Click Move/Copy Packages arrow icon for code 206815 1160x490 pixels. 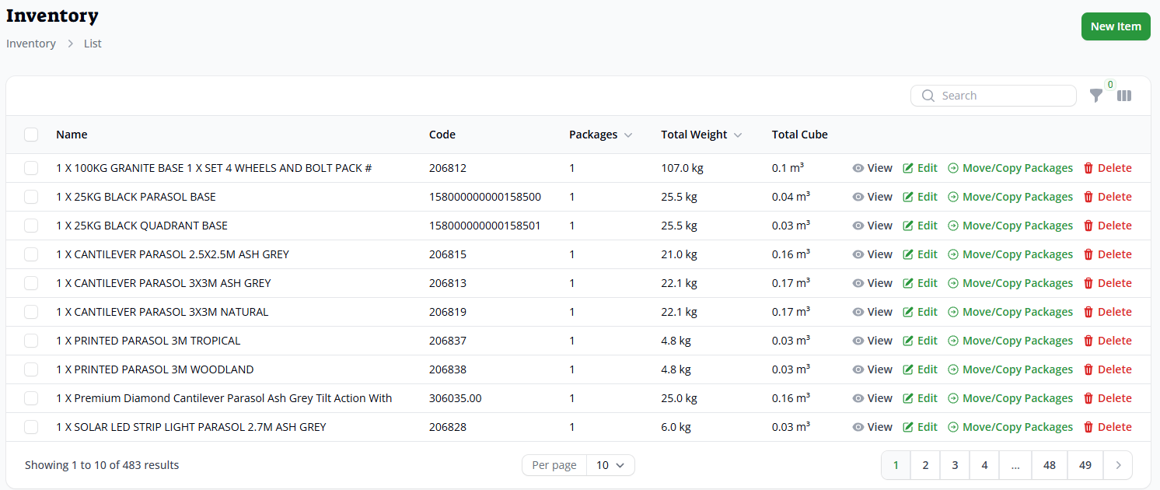[x=953, y=254]
